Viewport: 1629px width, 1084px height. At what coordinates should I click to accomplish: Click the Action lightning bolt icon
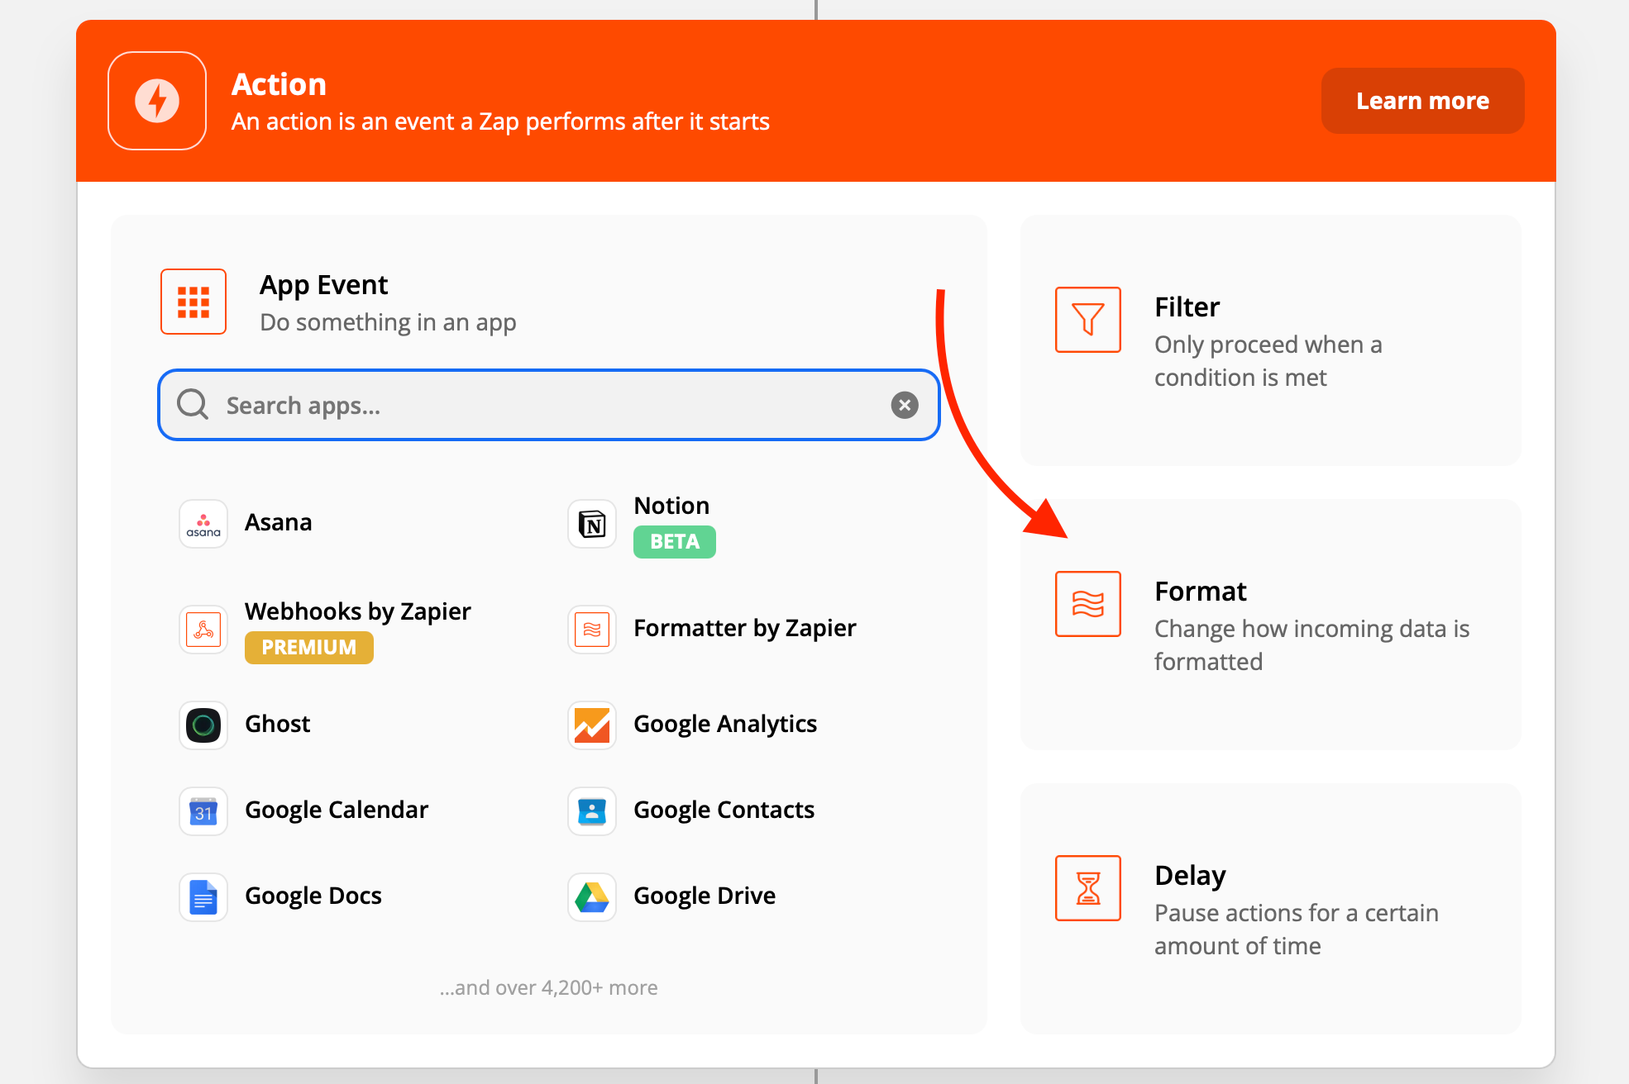click(x=157, y=101)
